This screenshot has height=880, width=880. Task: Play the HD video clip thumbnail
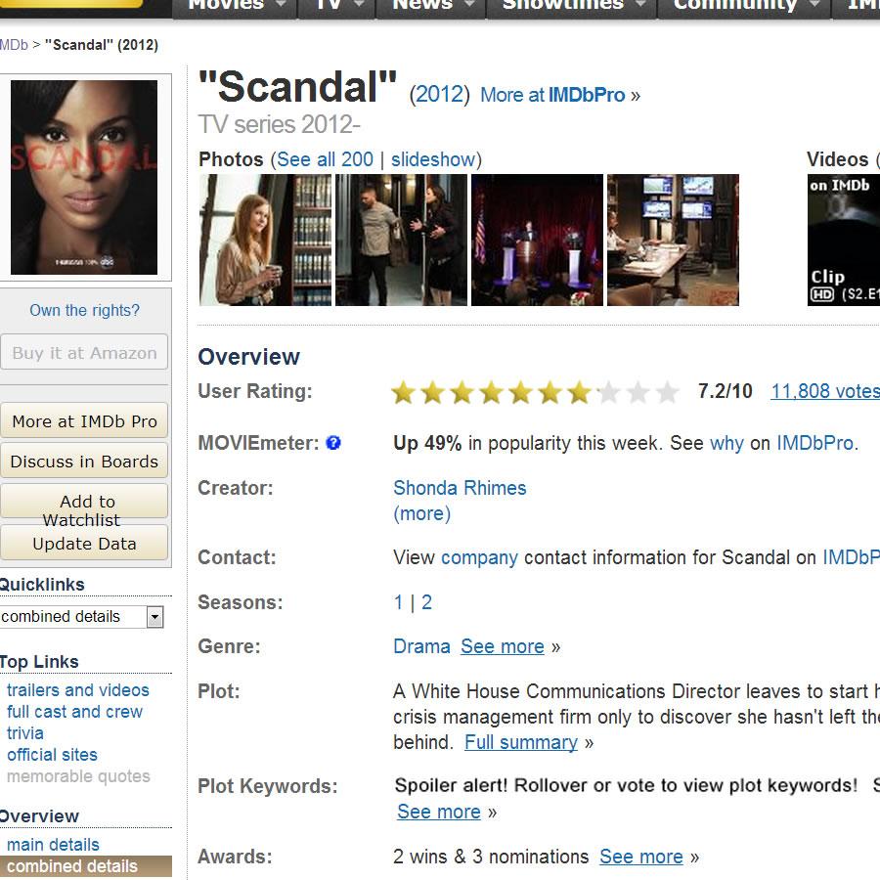pyautogui.click(x=844, y=241)
